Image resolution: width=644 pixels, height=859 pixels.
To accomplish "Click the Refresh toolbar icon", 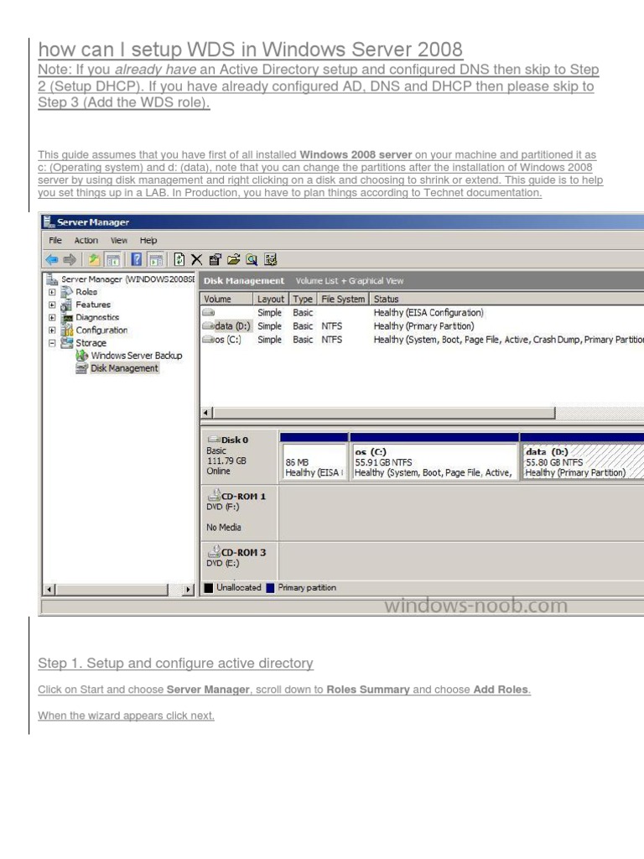I will [x=178, y=259].
